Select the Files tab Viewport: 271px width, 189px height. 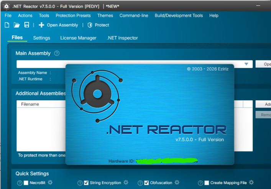coord(17,37)
